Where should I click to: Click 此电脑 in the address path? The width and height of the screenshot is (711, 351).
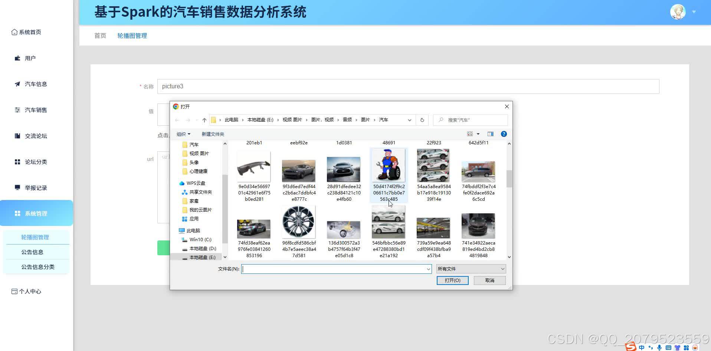pos(232,120)
